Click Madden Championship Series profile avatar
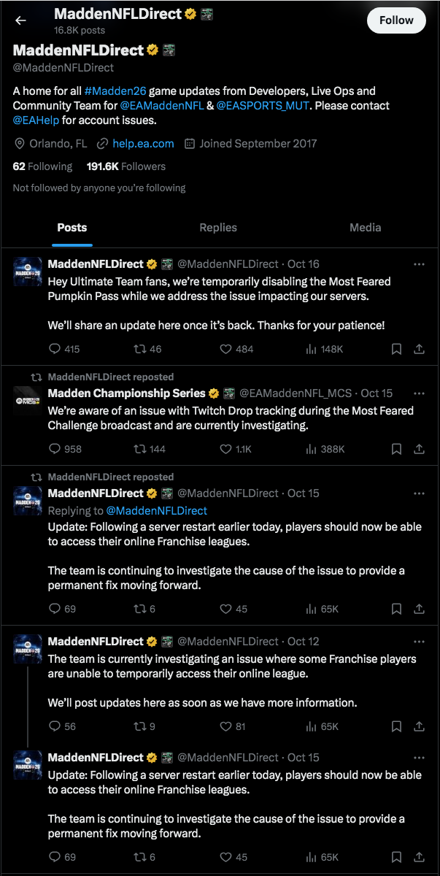Image resolution: width=440 pixels, height=876 pixels. pos(28,400)
